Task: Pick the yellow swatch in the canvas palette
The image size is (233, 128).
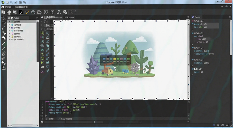Action: click(114, 59)
